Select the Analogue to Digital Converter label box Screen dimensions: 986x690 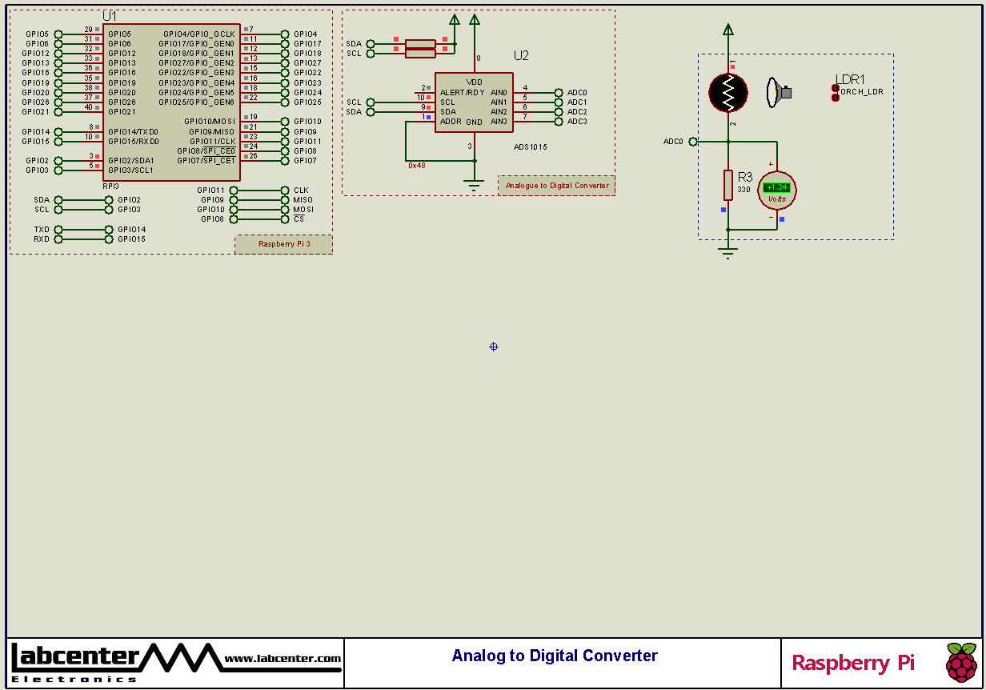pos(556,185)
